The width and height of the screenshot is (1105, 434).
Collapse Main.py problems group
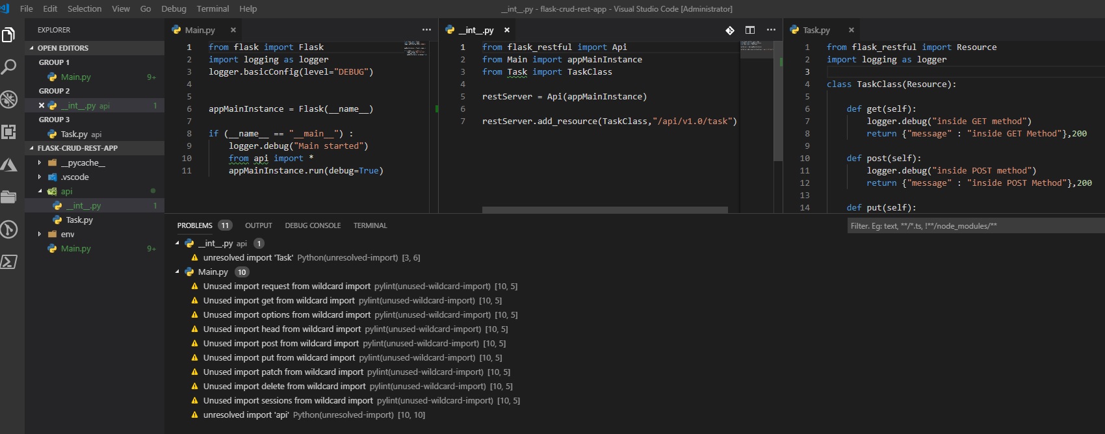click(x=177, y=272)
